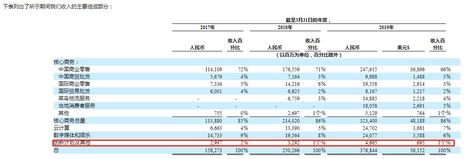Image resolution: width=467 pixels, height=159 pixels.
Task: Select the 数字媒体和娱乐 row label
Action: [x=71, y=135]
